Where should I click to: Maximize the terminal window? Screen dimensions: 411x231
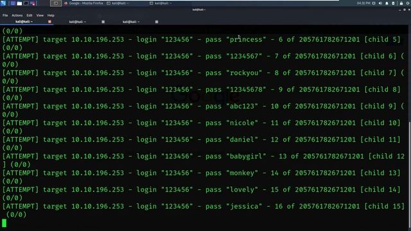pyautogui.click(x=405, y=10)
